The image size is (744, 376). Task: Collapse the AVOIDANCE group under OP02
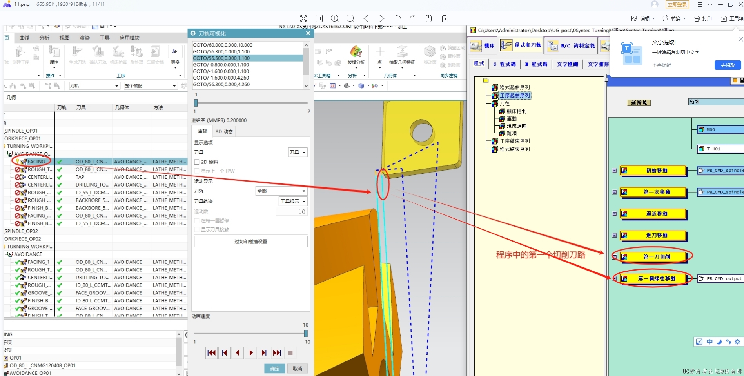click(x=5, y=254)
